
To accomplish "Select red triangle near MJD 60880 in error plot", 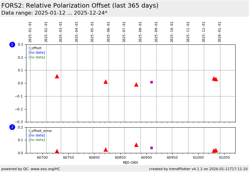I will click(136, 145).
